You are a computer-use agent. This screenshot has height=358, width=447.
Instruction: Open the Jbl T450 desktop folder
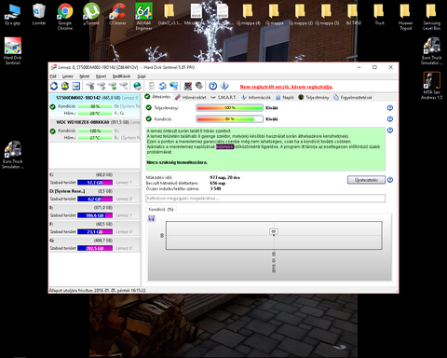pos(353,14)
